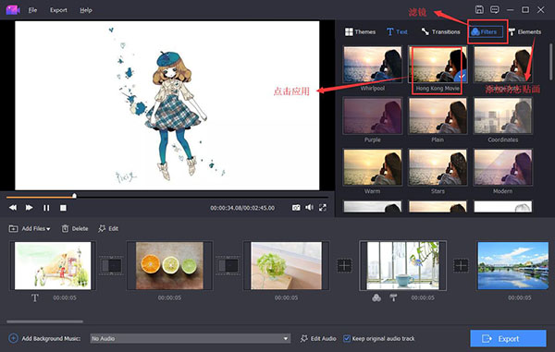Click the blue Export button
The image size is (555, 352).
point(508,338)
